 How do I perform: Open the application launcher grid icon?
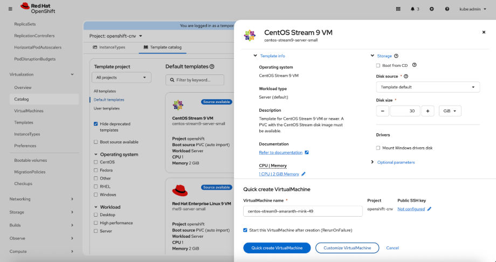click(x=398, y=9)
